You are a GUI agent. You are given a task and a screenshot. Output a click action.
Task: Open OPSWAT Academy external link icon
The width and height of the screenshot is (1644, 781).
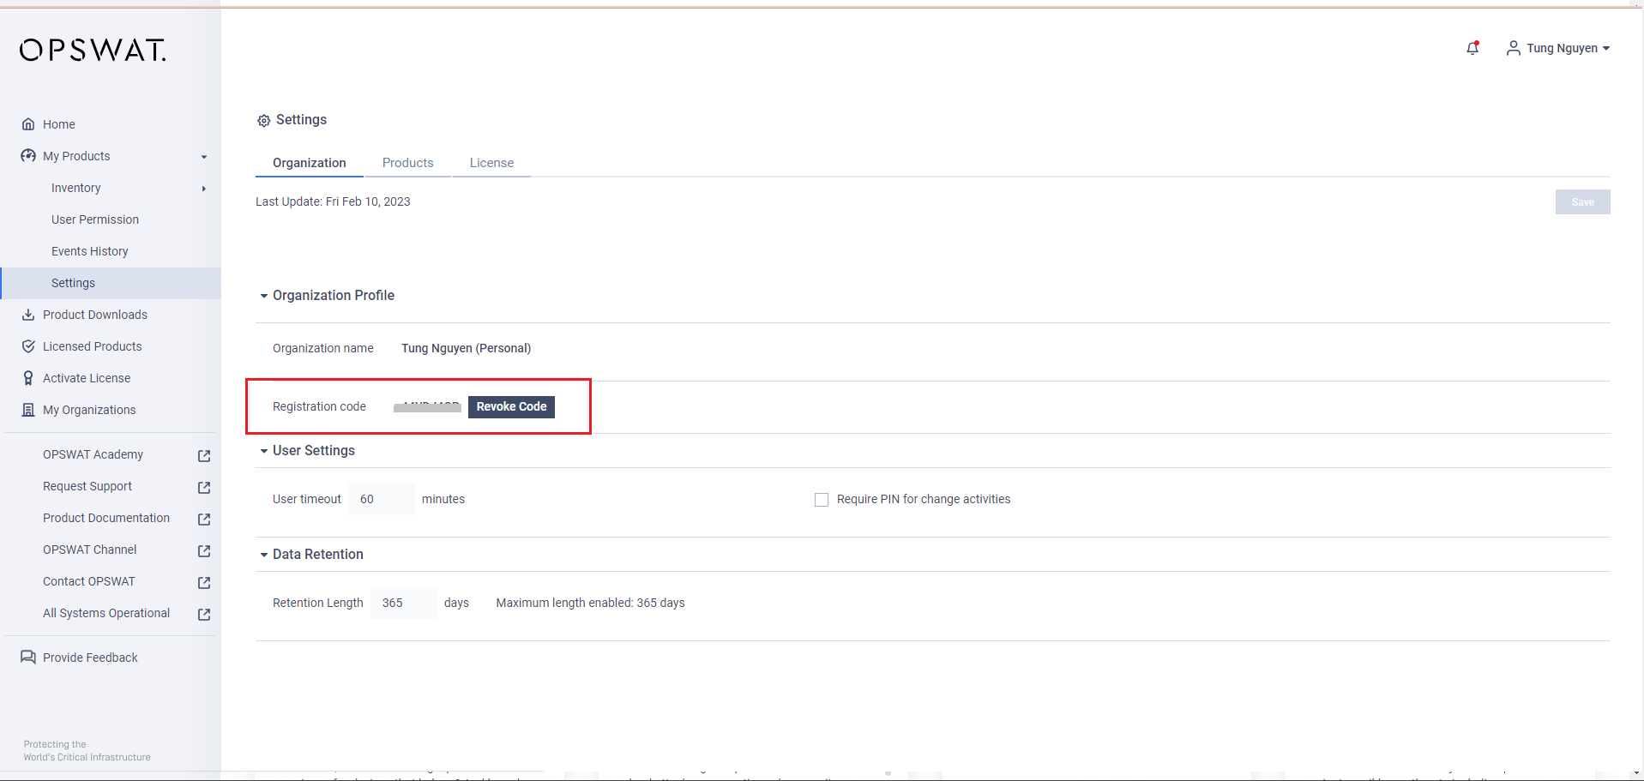[204, 456]
